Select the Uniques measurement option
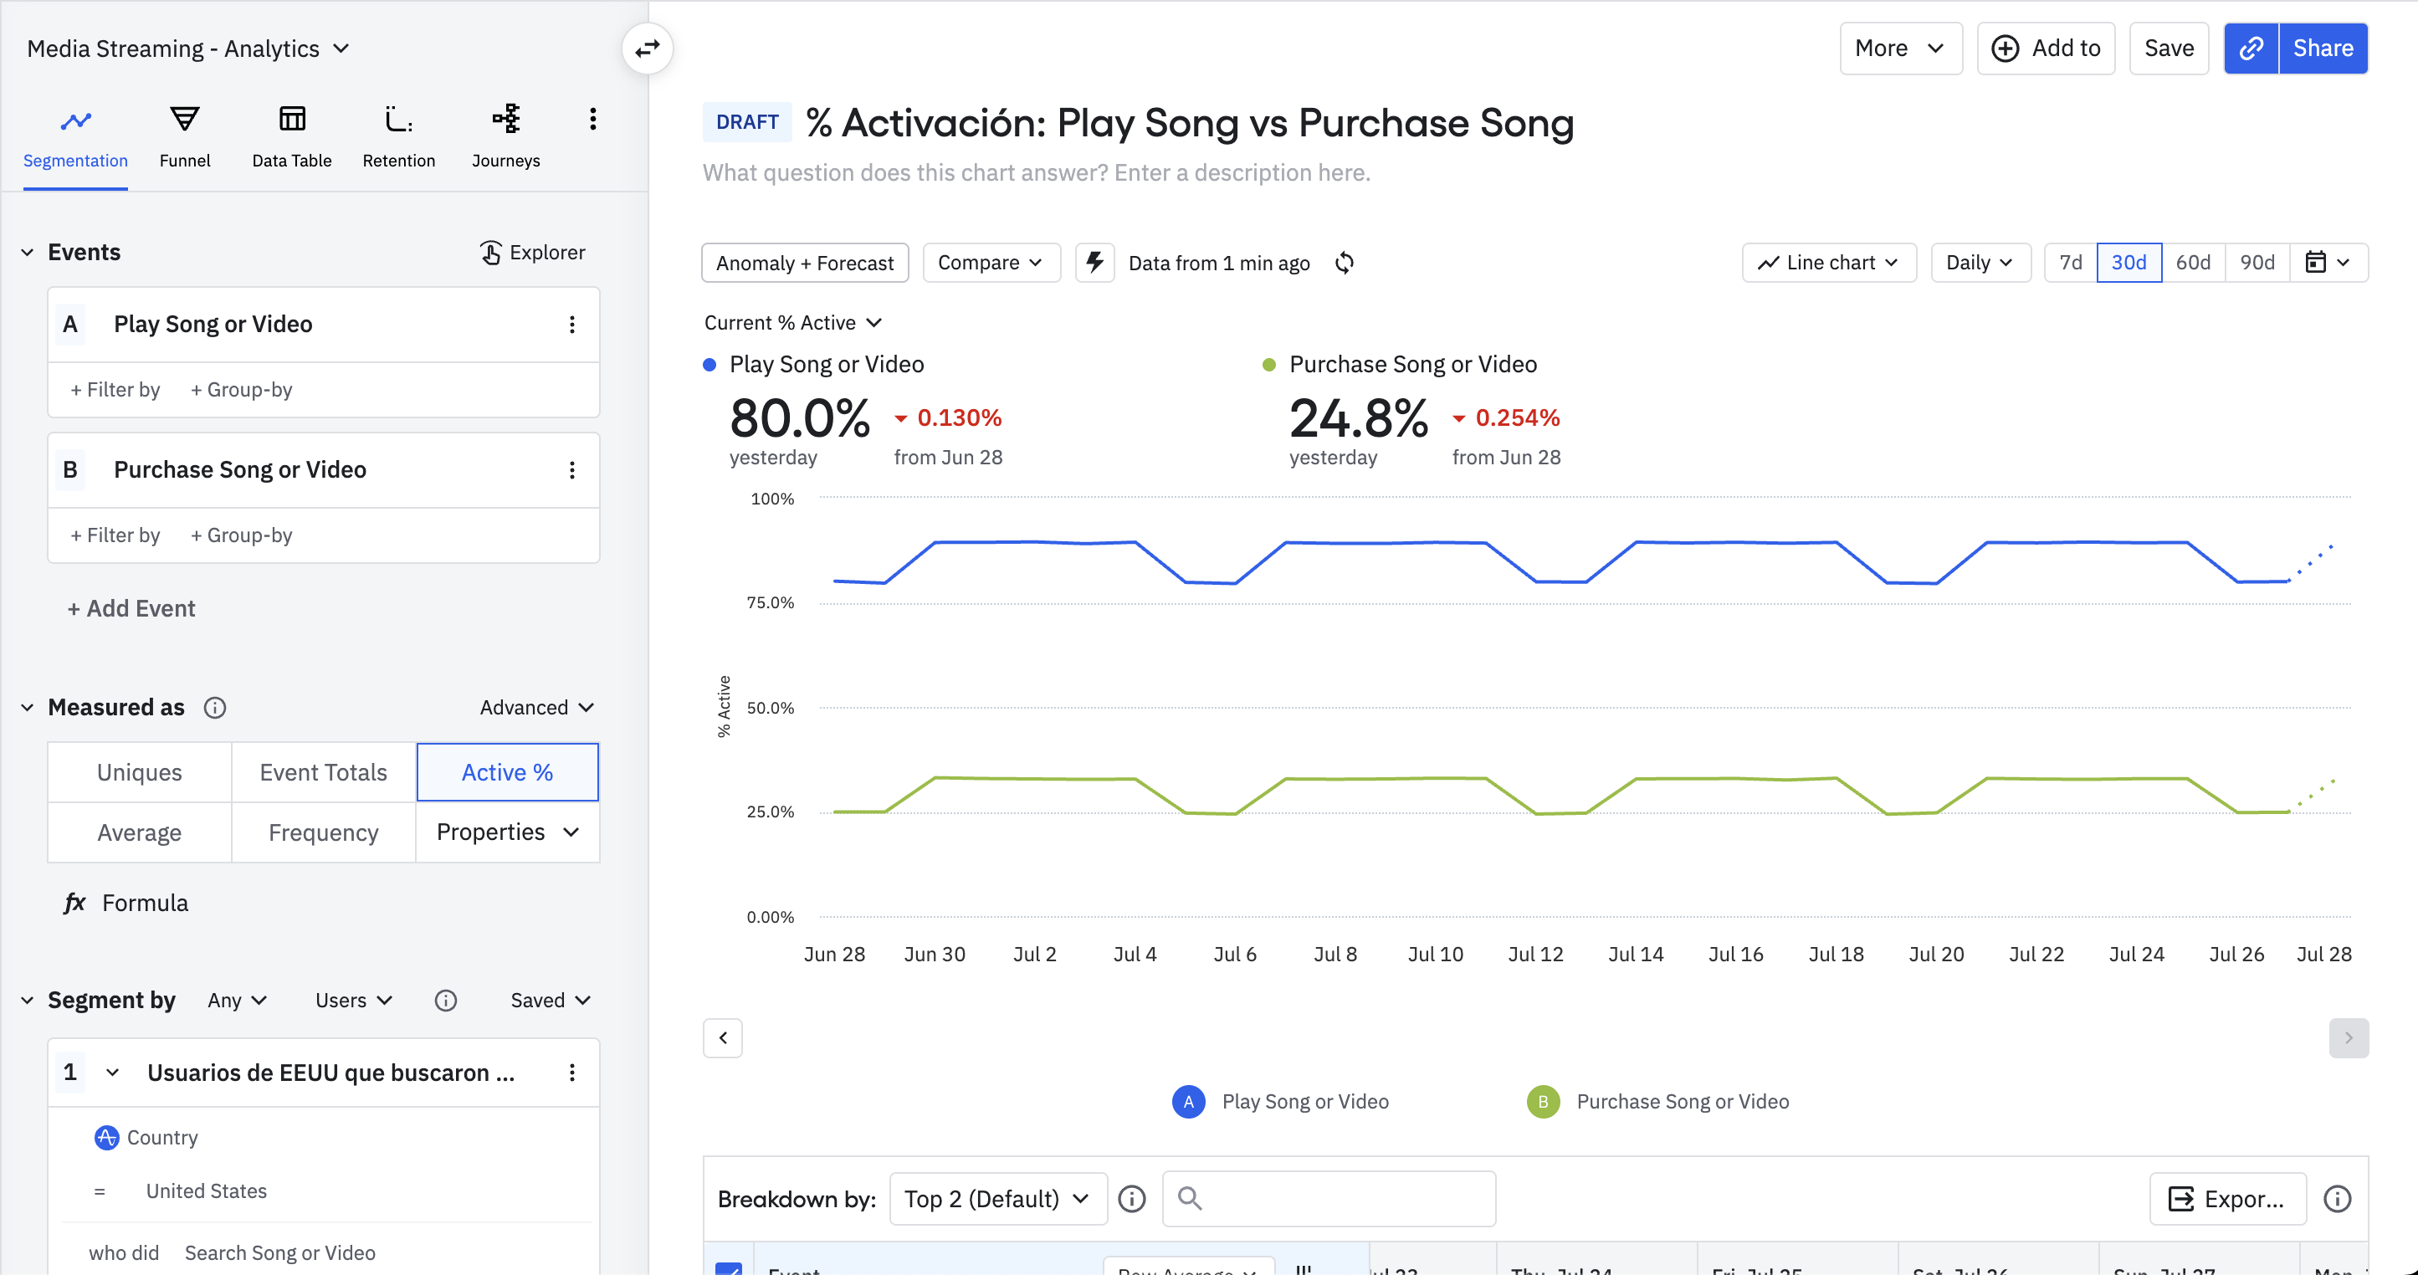Image resolution: width=2418 pixels, height=1275 pixels. click(x=140, y=773)
